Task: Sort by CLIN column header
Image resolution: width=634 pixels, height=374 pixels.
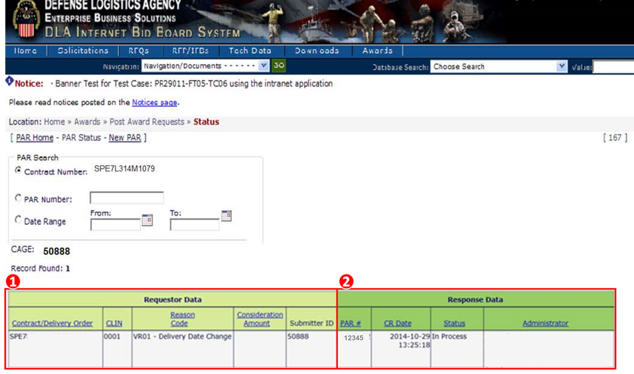Action: click(114, 323)
